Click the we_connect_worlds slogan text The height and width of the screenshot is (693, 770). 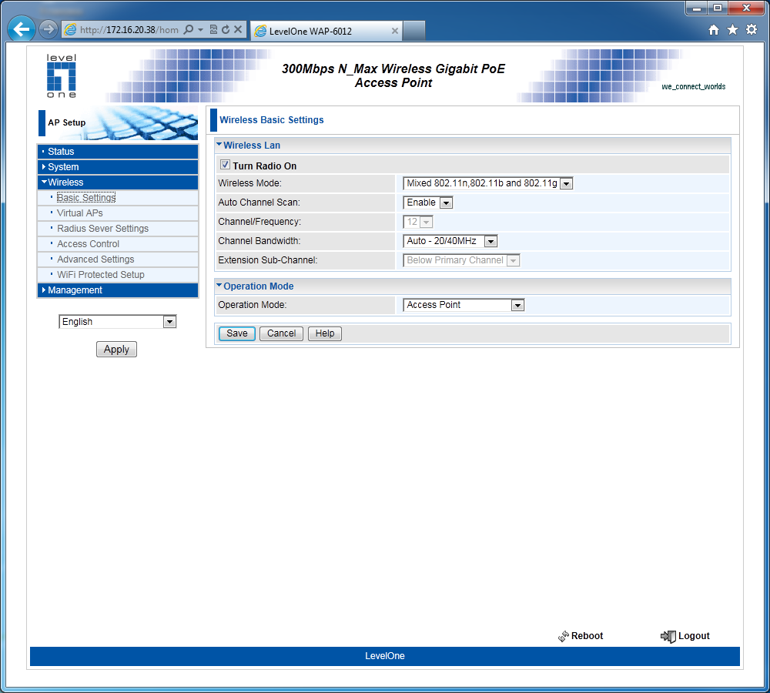click(x=694, y=86)
